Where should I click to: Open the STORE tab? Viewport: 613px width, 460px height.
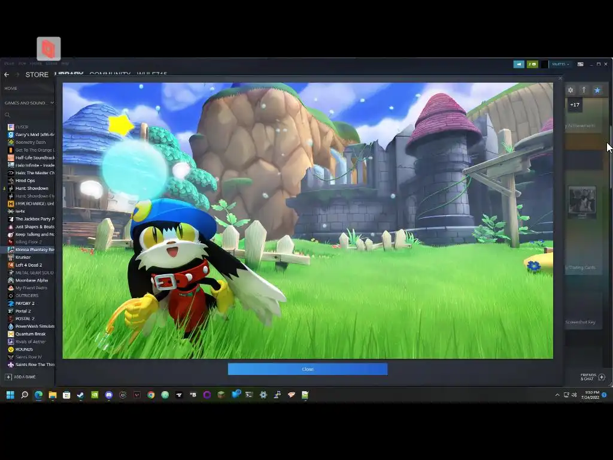37,74
